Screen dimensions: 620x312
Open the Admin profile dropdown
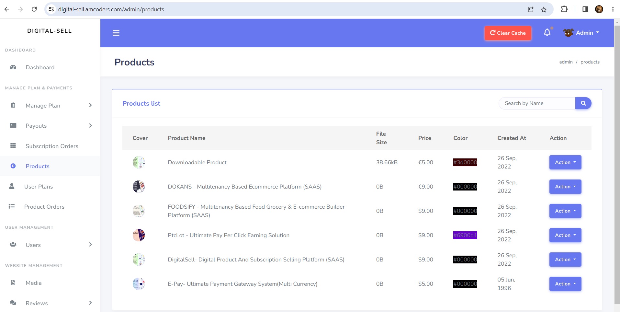(581, 33)
